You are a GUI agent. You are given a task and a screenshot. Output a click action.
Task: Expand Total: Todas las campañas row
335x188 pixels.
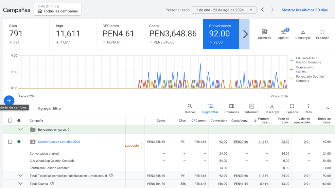[20, 176]
